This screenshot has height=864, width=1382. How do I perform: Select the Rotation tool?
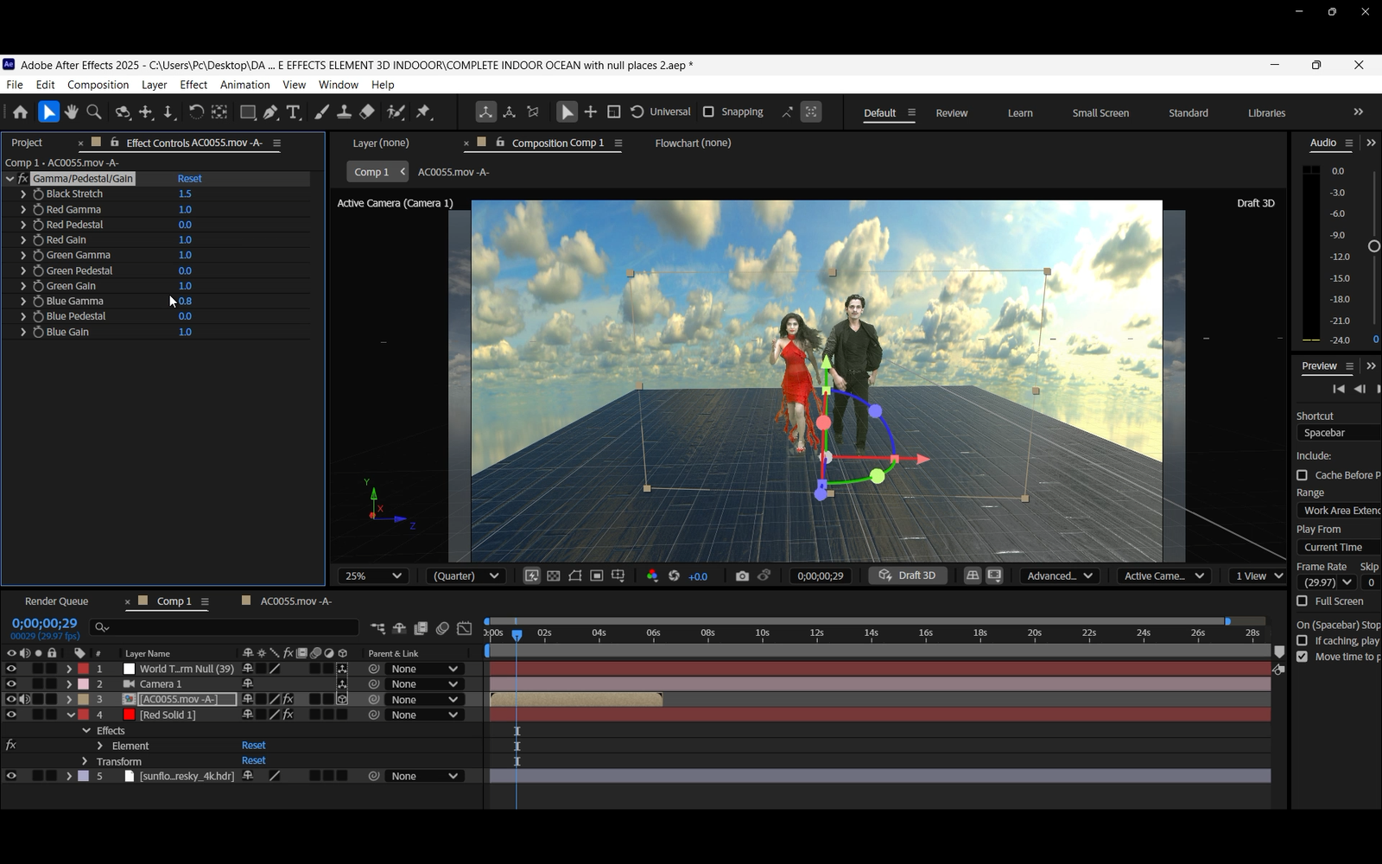coord(196,112)
